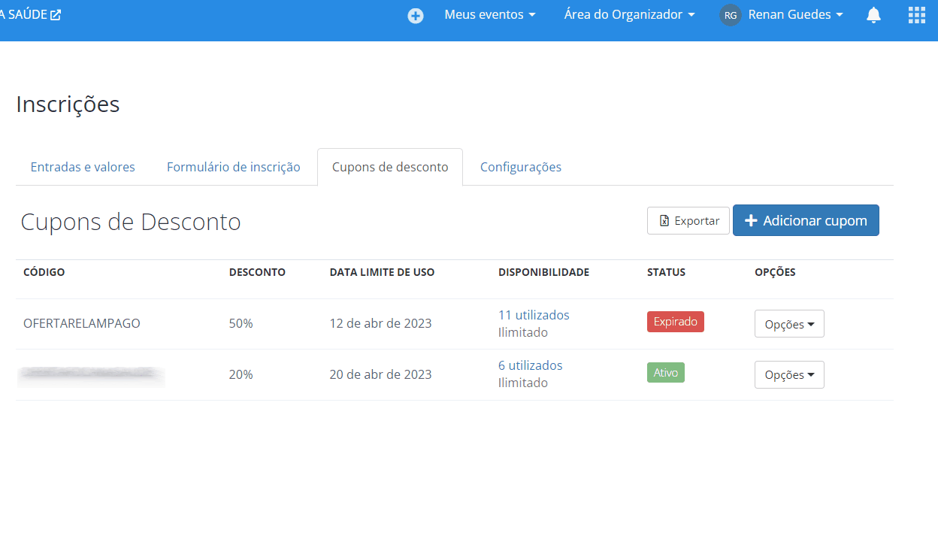Expand the Área do Organizador menu

point(630,14)
